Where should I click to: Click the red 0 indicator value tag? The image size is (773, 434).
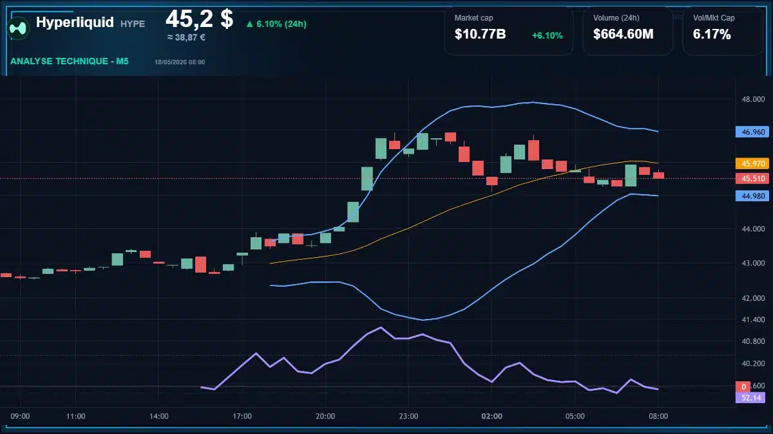tap(743, 386)
